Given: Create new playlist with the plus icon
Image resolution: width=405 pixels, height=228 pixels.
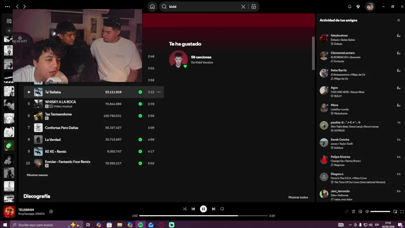Looking at the screenshot, I should pyautogui.click(x=9, y=31).
